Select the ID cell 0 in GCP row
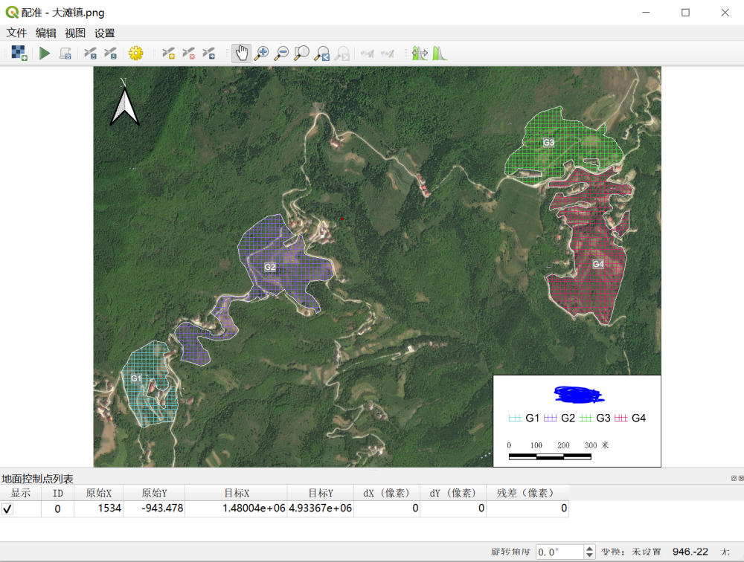 pyautogui.click(x=57, y=508)
